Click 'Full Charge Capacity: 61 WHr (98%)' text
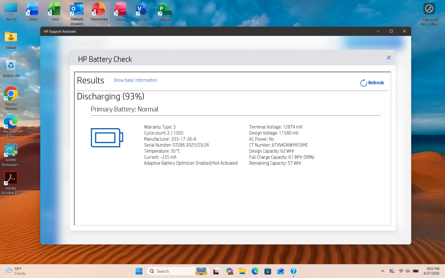The width and height of the screenshot is (445, 278). [282, 157]
